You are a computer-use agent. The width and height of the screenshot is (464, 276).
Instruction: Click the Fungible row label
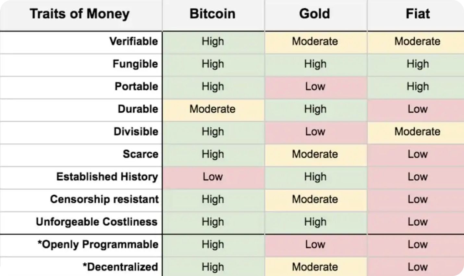(x=135, y=64)
